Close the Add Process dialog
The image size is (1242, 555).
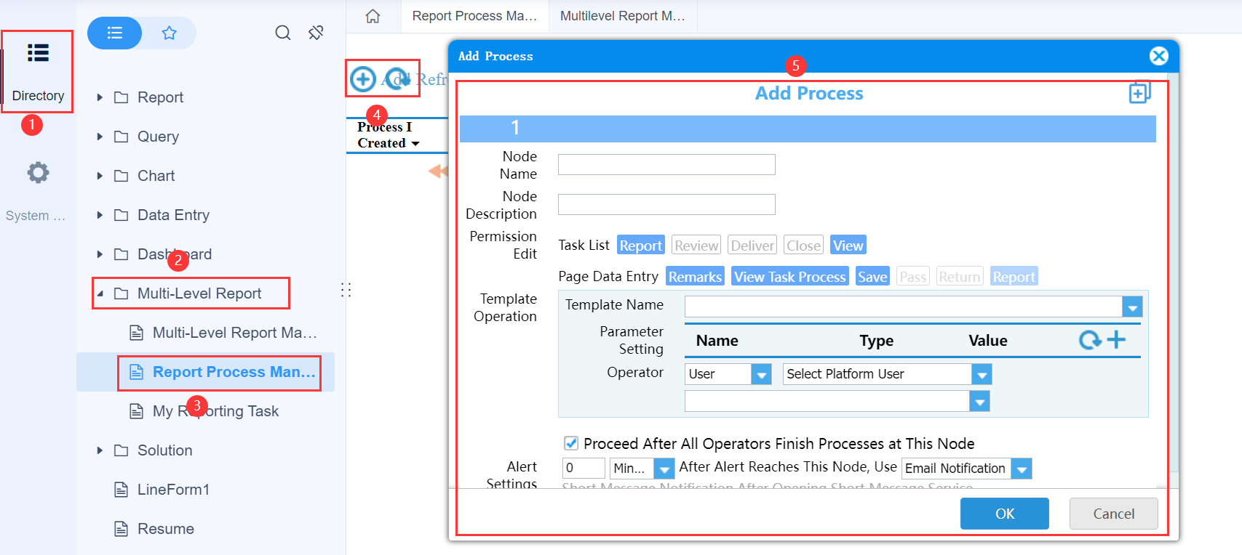tap(1158, 56)
